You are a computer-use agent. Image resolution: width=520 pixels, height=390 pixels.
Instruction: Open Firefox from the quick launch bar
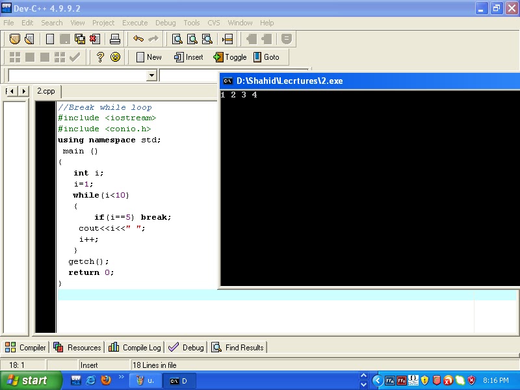[106, 381]
